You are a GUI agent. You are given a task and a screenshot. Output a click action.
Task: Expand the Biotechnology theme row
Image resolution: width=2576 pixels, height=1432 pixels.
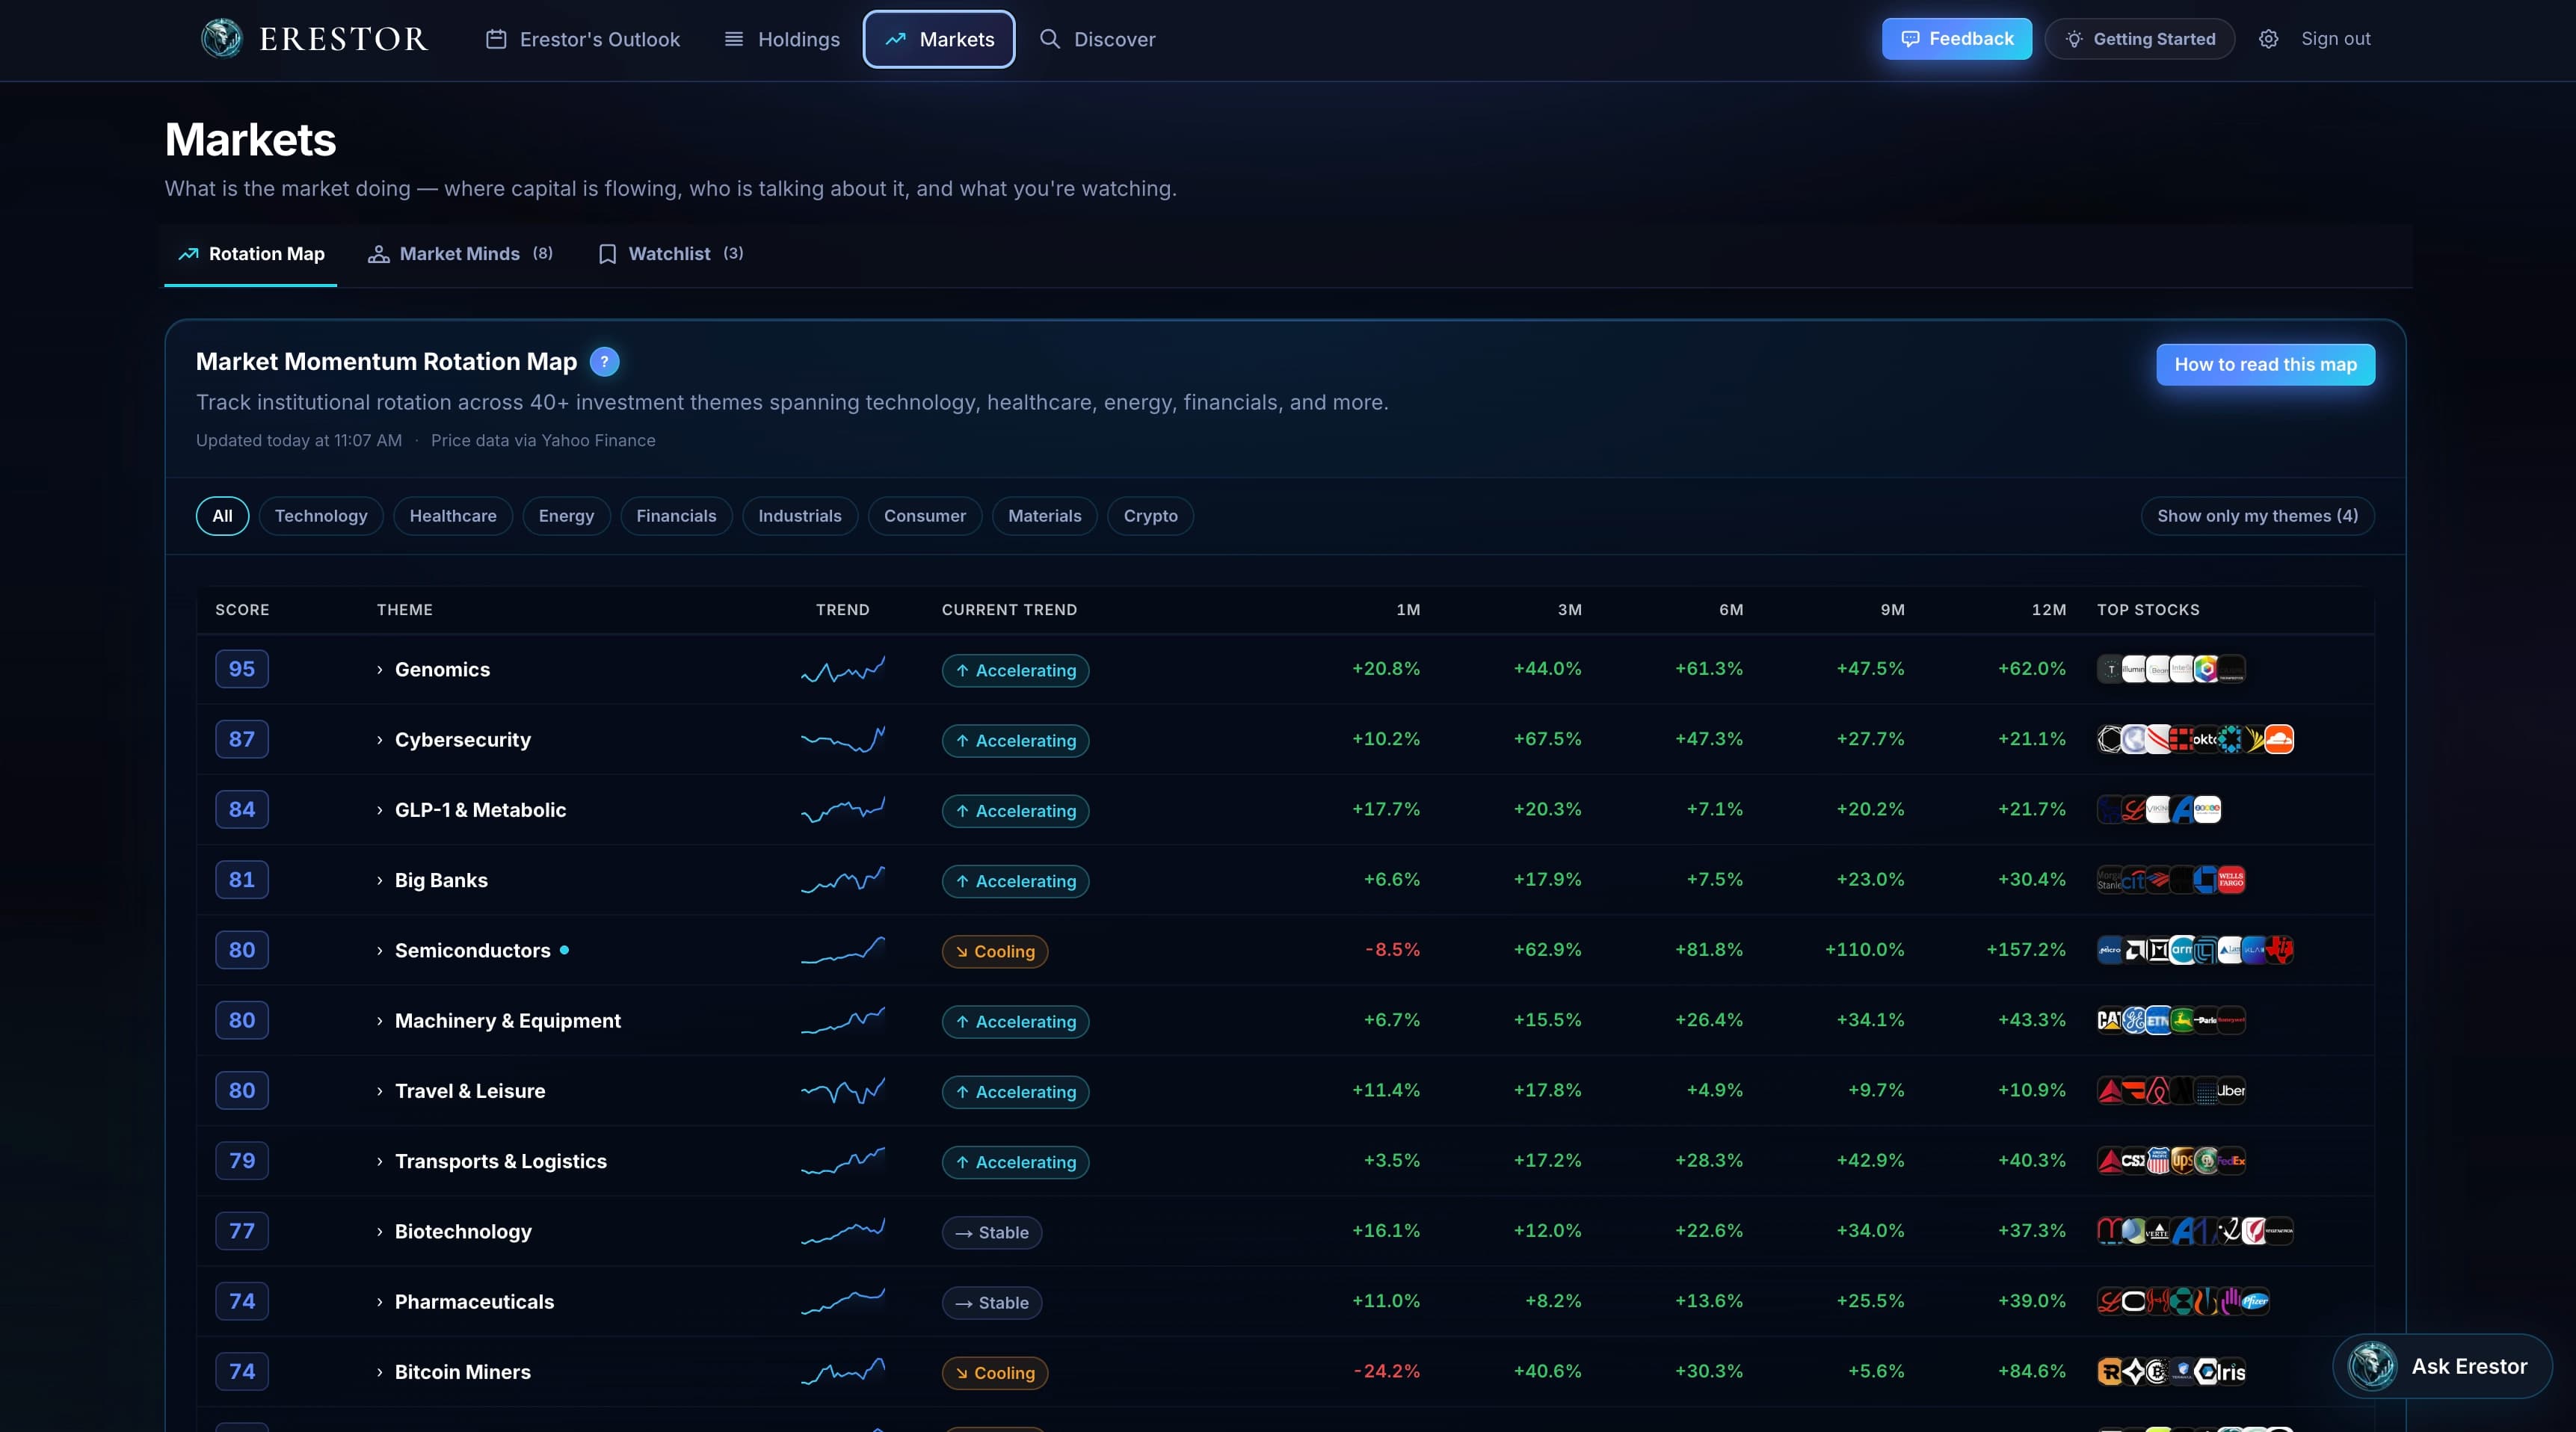point(380,1232)
